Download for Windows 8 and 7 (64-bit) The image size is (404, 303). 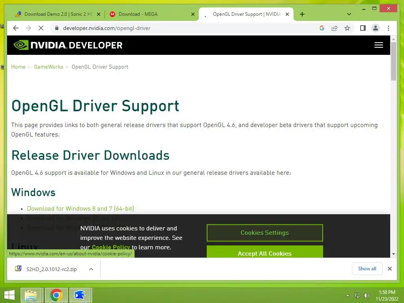[x=80, y=208]
